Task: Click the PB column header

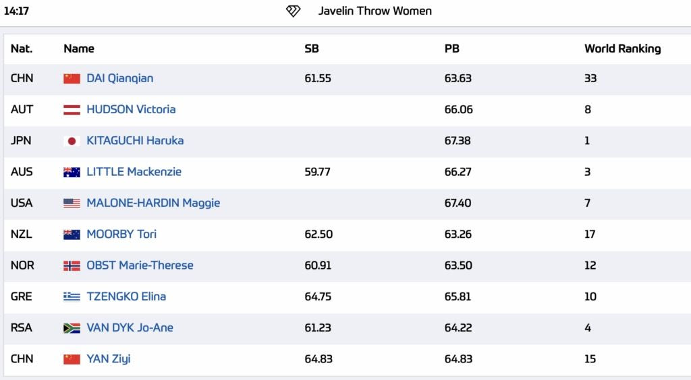Action: coord(451,49)
